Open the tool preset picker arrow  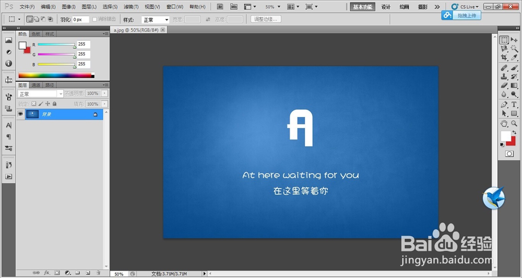(19, 19)
